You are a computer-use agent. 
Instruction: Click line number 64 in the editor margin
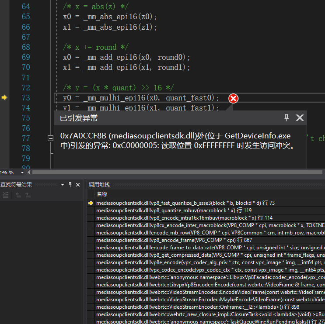(x=26, y=7)
